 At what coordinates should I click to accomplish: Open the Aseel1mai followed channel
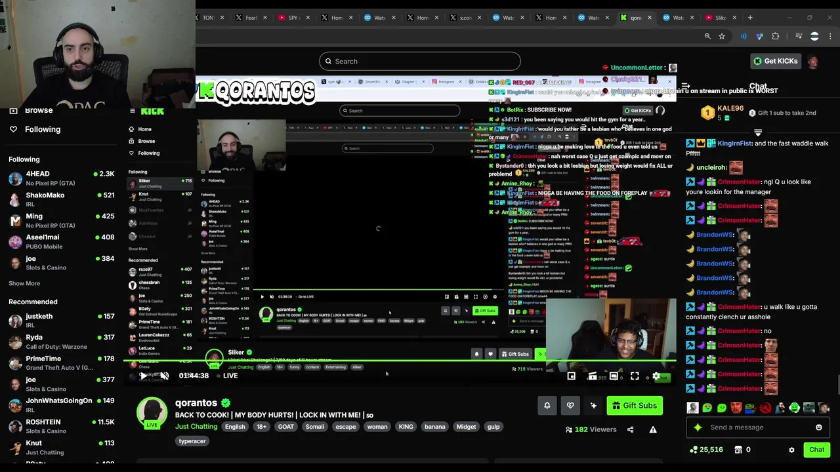(62, 242)
